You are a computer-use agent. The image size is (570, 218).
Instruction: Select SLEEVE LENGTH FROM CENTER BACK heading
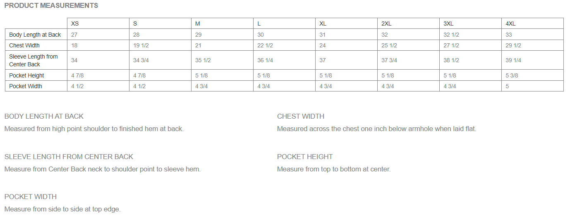69,157
